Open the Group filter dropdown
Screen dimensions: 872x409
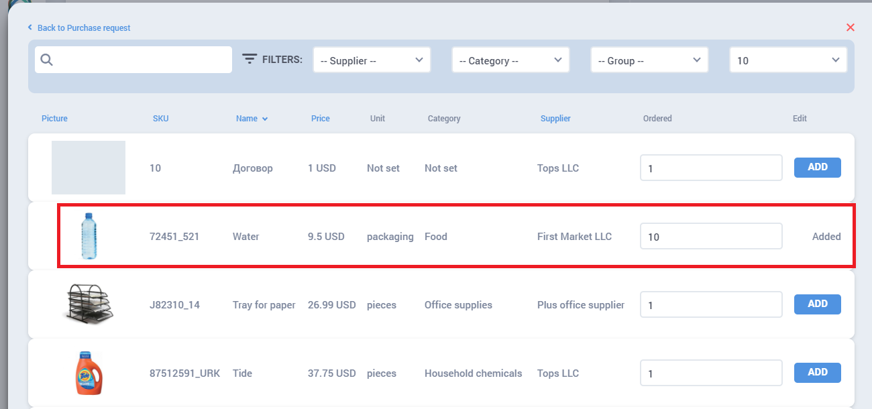[649, 60]
